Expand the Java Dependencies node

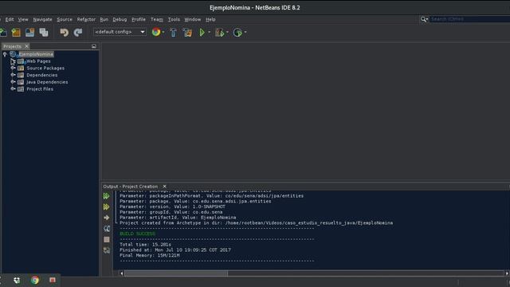tap(13, 82)
